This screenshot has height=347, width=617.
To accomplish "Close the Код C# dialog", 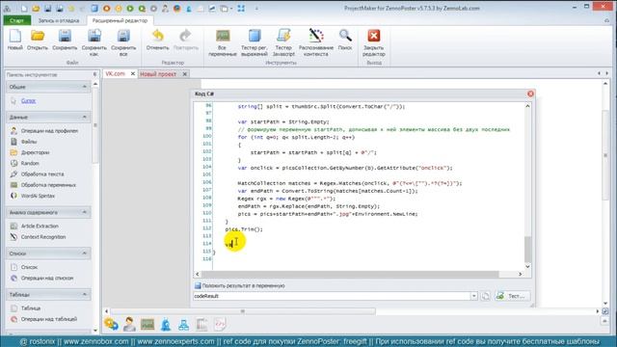I will tap(530, 93).
